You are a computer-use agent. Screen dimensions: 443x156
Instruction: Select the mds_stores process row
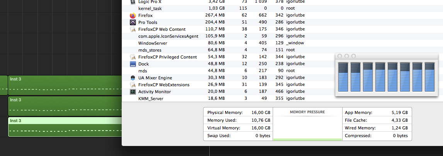(150, 50)
